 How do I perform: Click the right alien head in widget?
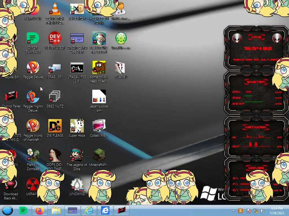tap(277, 38)
